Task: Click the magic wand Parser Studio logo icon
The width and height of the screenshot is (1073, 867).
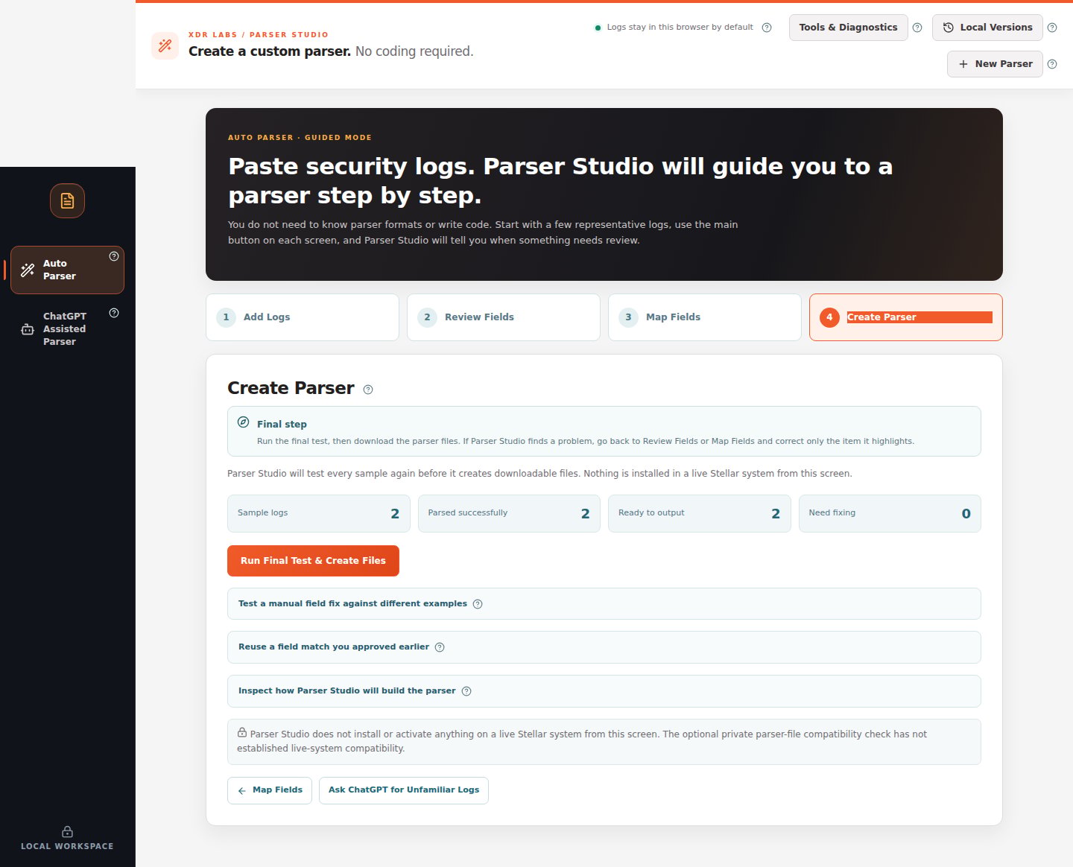Action: pos(165,45)
